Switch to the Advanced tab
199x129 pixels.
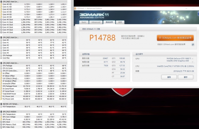(x=96, y=22)
